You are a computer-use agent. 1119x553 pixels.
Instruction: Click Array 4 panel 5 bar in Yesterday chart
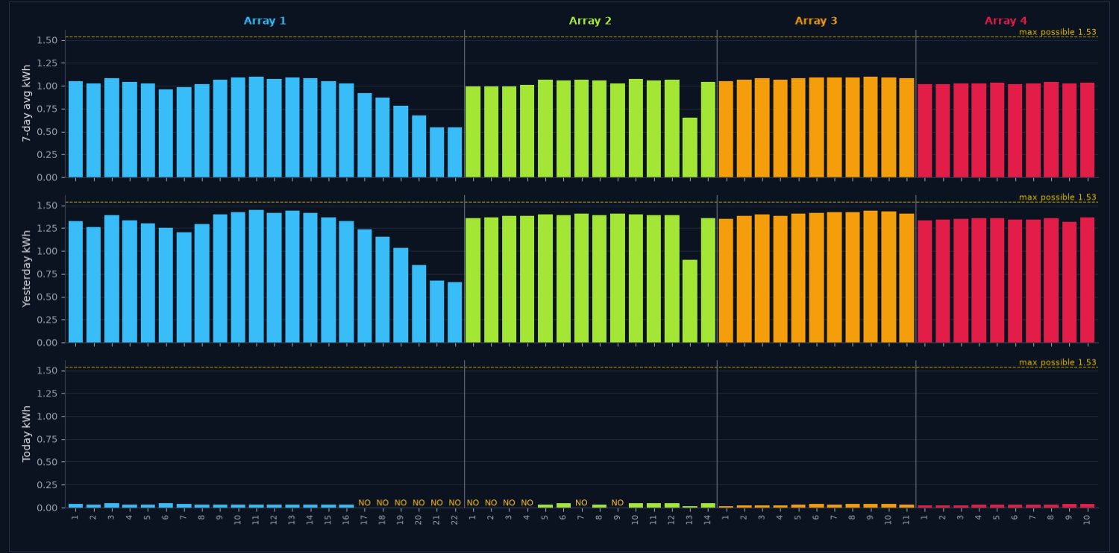click(x=997, y=281)
